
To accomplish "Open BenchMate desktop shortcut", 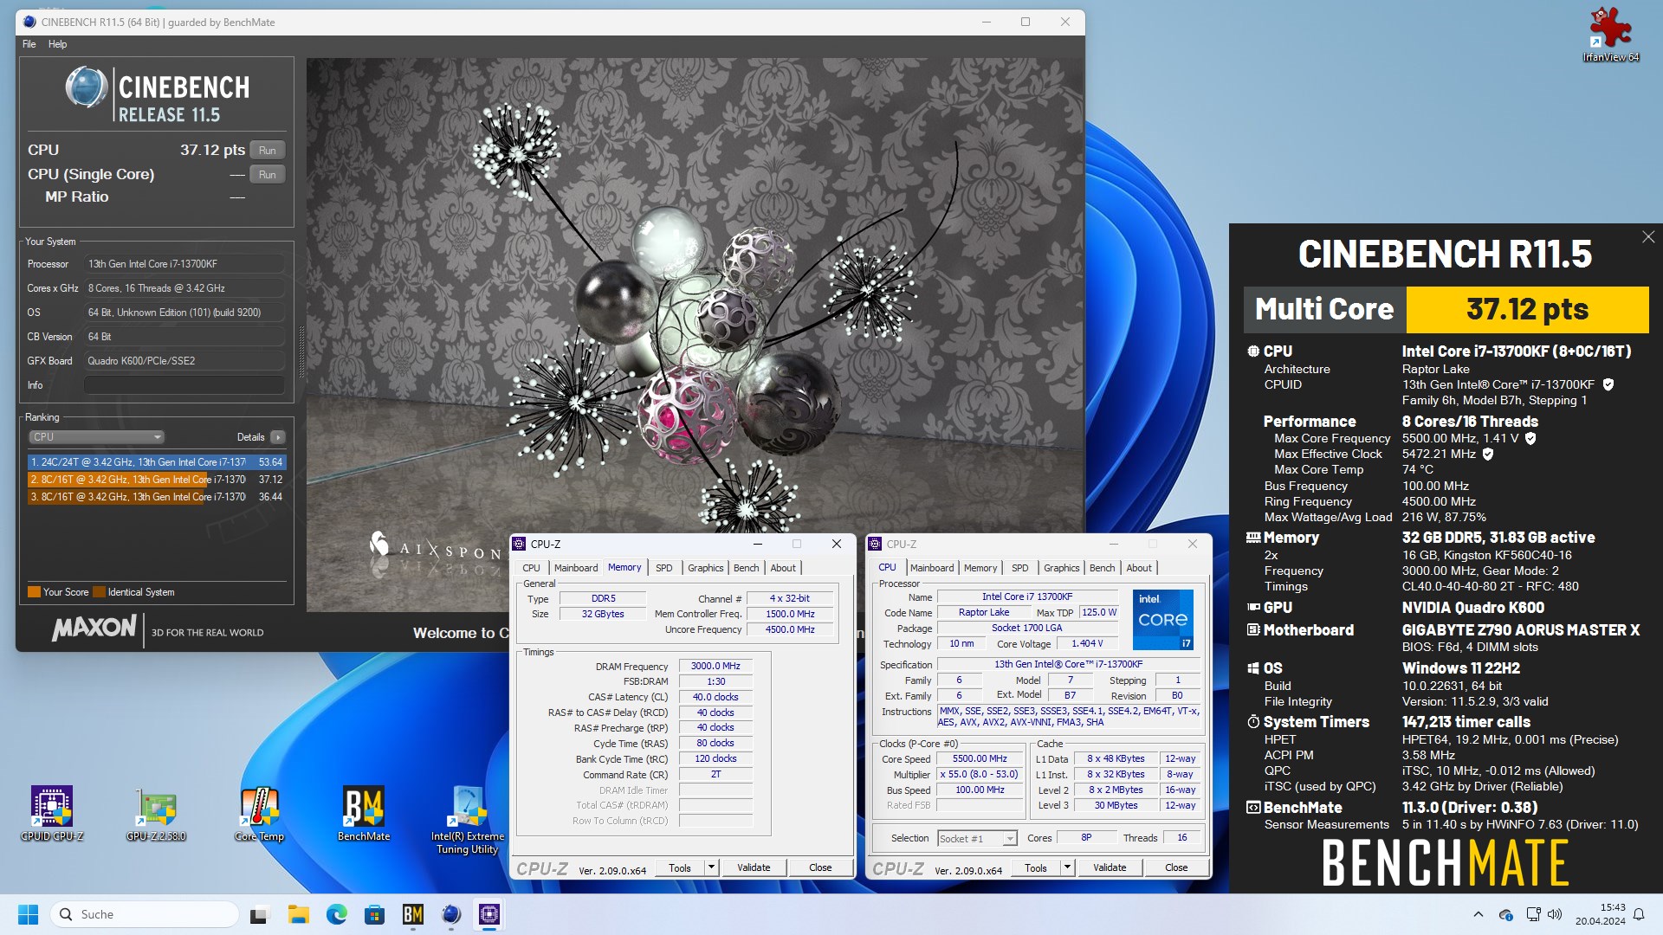I will tap(364, 814).
